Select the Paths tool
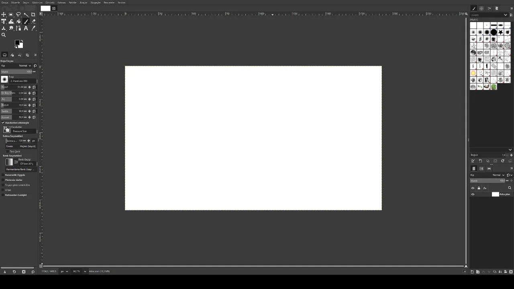The height and width of the screenshot is (289, 514). (18, 28)
